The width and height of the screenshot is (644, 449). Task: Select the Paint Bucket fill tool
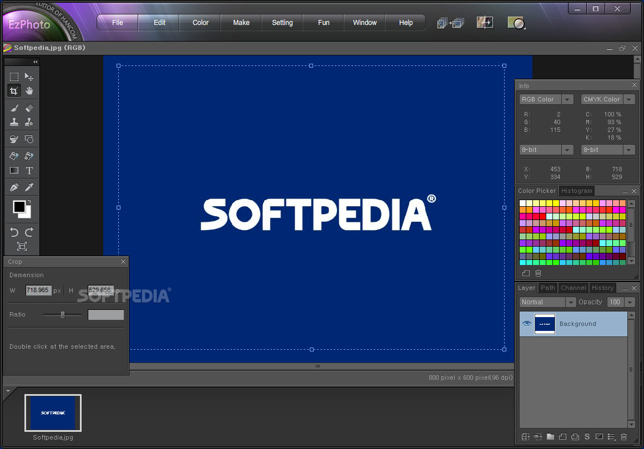(14, 156)
